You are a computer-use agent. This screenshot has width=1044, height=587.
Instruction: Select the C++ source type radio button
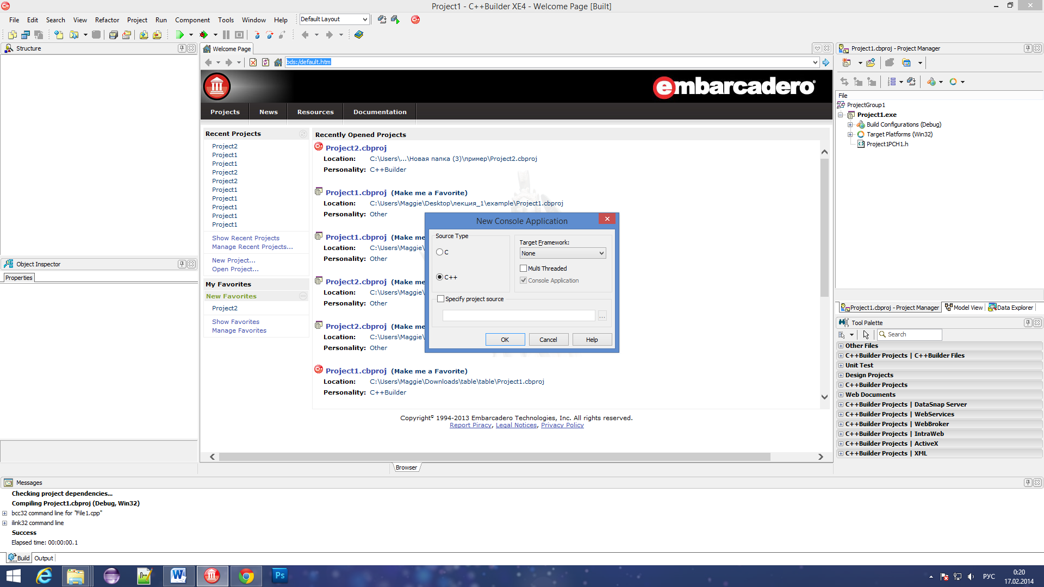[439, 277]
